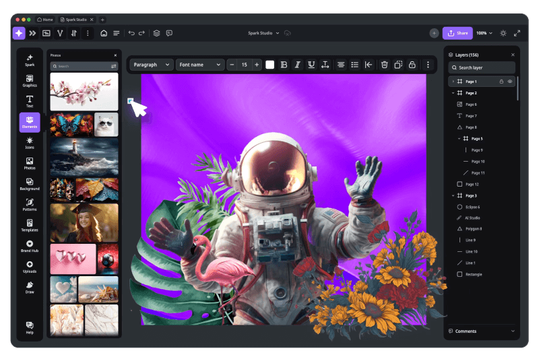The image size is (539, 357).
Task: Open Help at sidebar bottom
Action: coord(30,327)
